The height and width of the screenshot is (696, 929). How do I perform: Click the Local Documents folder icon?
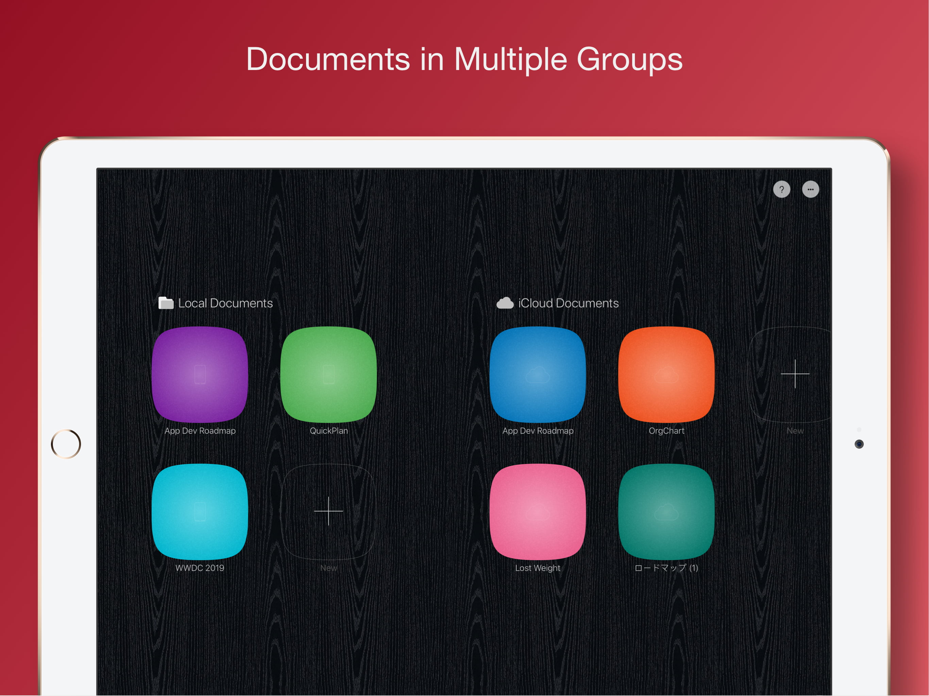[166, 303]
